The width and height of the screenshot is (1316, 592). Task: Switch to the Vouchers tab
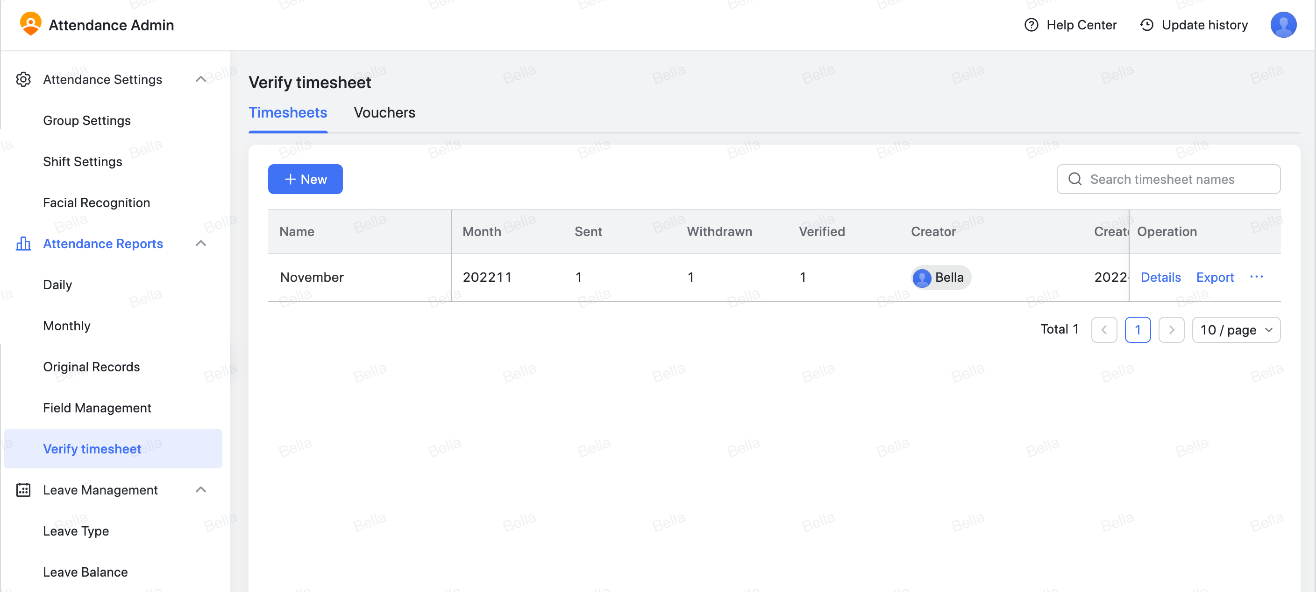pos(384,113)
